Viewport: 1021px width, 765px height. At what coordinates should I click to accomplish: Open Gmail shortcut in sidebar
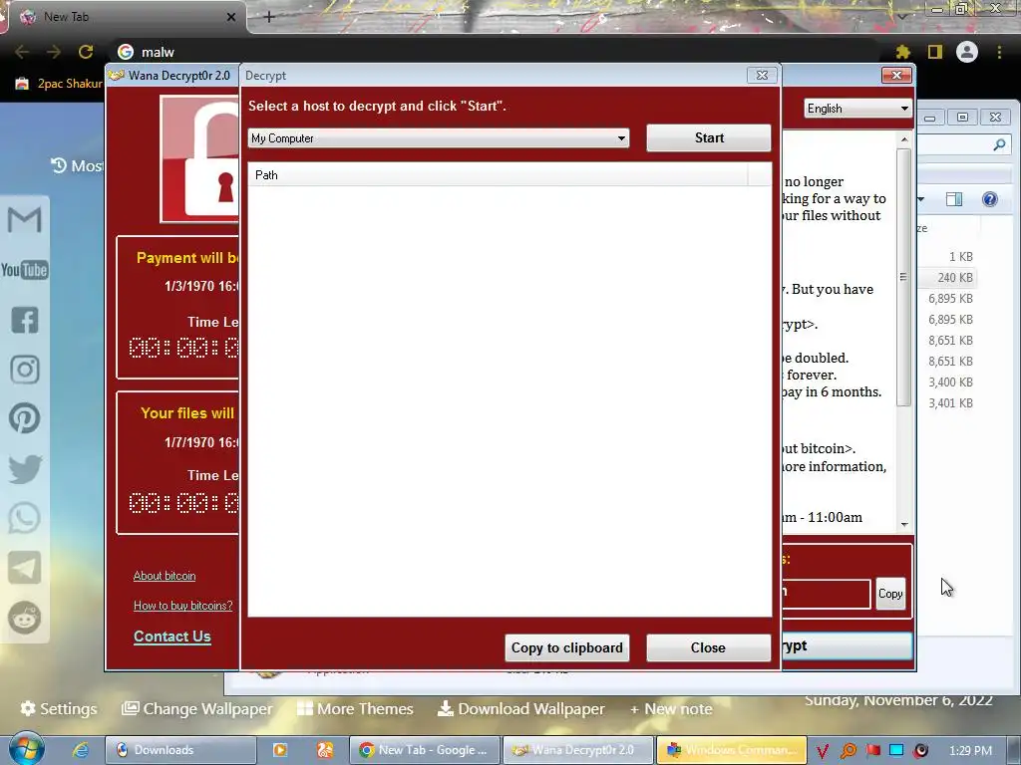coord(25,219)
